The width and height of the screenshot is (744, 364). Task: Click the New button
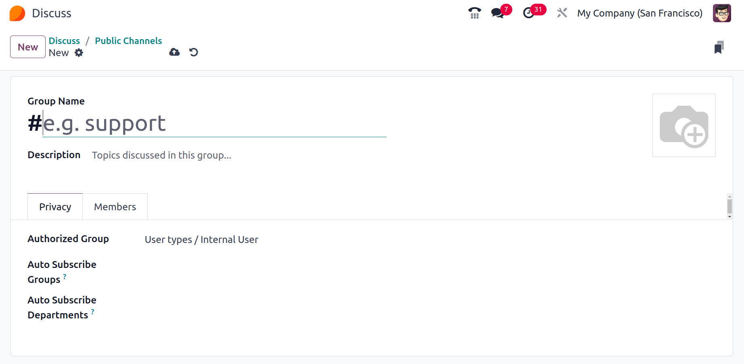tap(28, 47)
